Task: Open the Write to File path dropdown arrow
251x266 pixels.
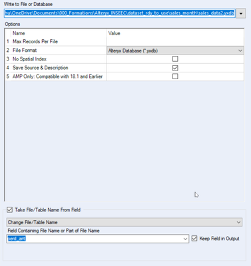Action: coord(240,13)
